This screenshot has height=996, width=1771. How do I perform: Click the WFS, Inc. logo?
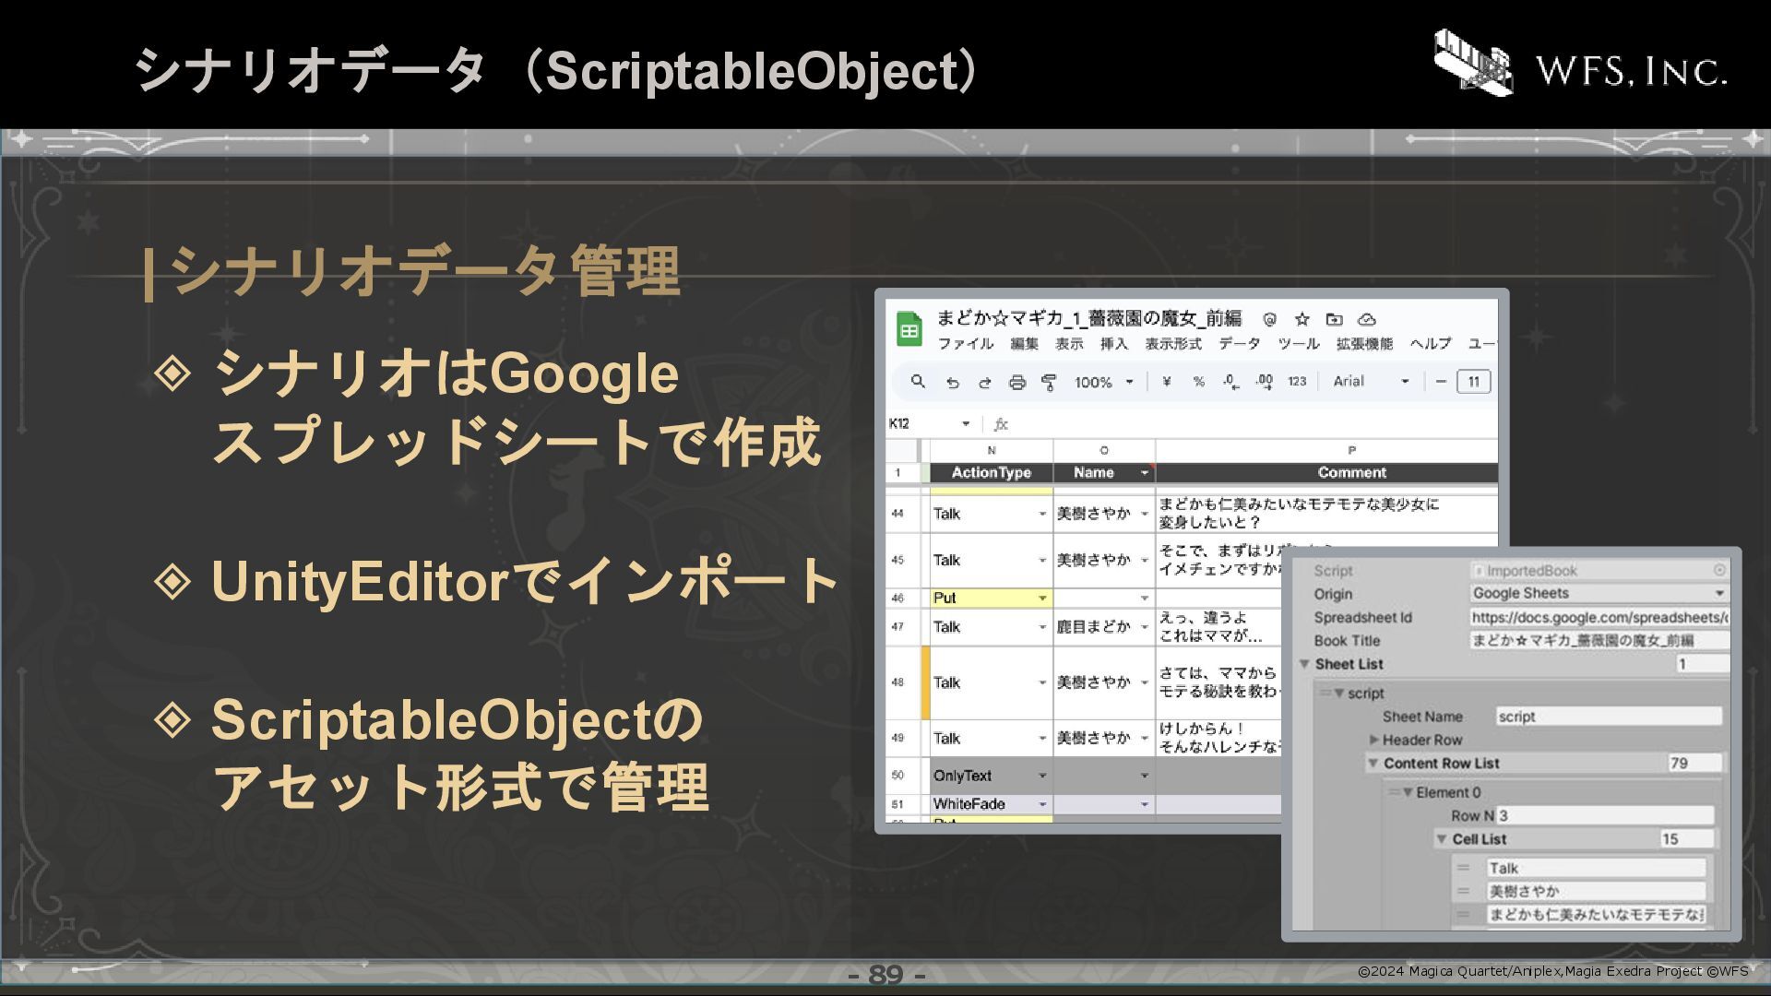pyautogui.click(x=1580, y=64)
